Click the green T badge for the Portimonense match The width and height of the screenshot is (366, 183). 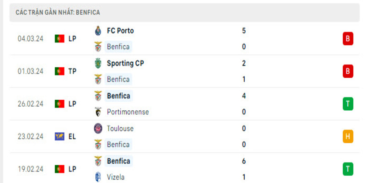(348, 104)
